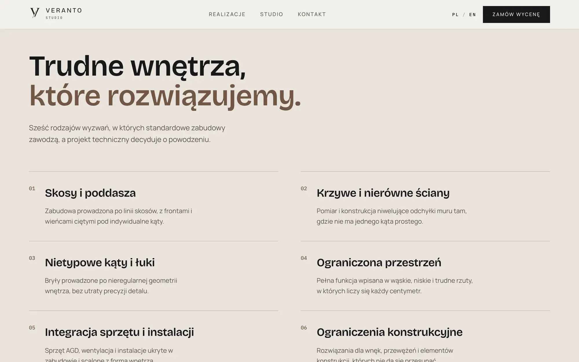Click the Sprzęt AGD, wentylacja description
Viewport: 579px width, 362px height.
[x=109, y=354]
